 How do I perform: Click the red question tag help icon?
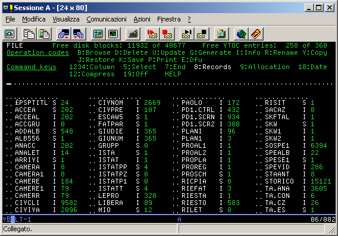point(256,34)
